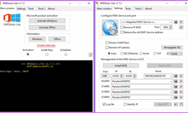Screen dimensions: 188x113
Task: Clear the Hwid value with red X icon
Action: point(181,76)
